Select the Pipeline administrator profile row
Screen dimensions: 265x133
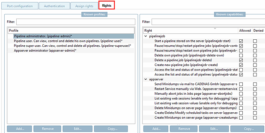pos(73,36)
